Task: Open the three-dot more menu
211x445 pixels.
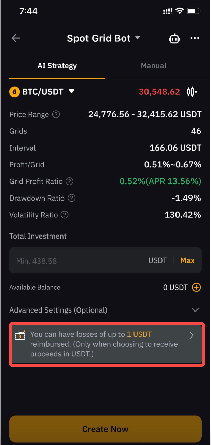Action: (195, 38)
